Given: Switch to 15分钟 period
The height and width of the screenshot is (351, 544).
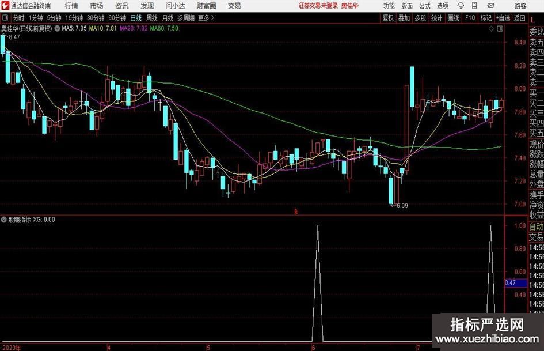Looking at the screenshot, I should click(x=74, y=18).
